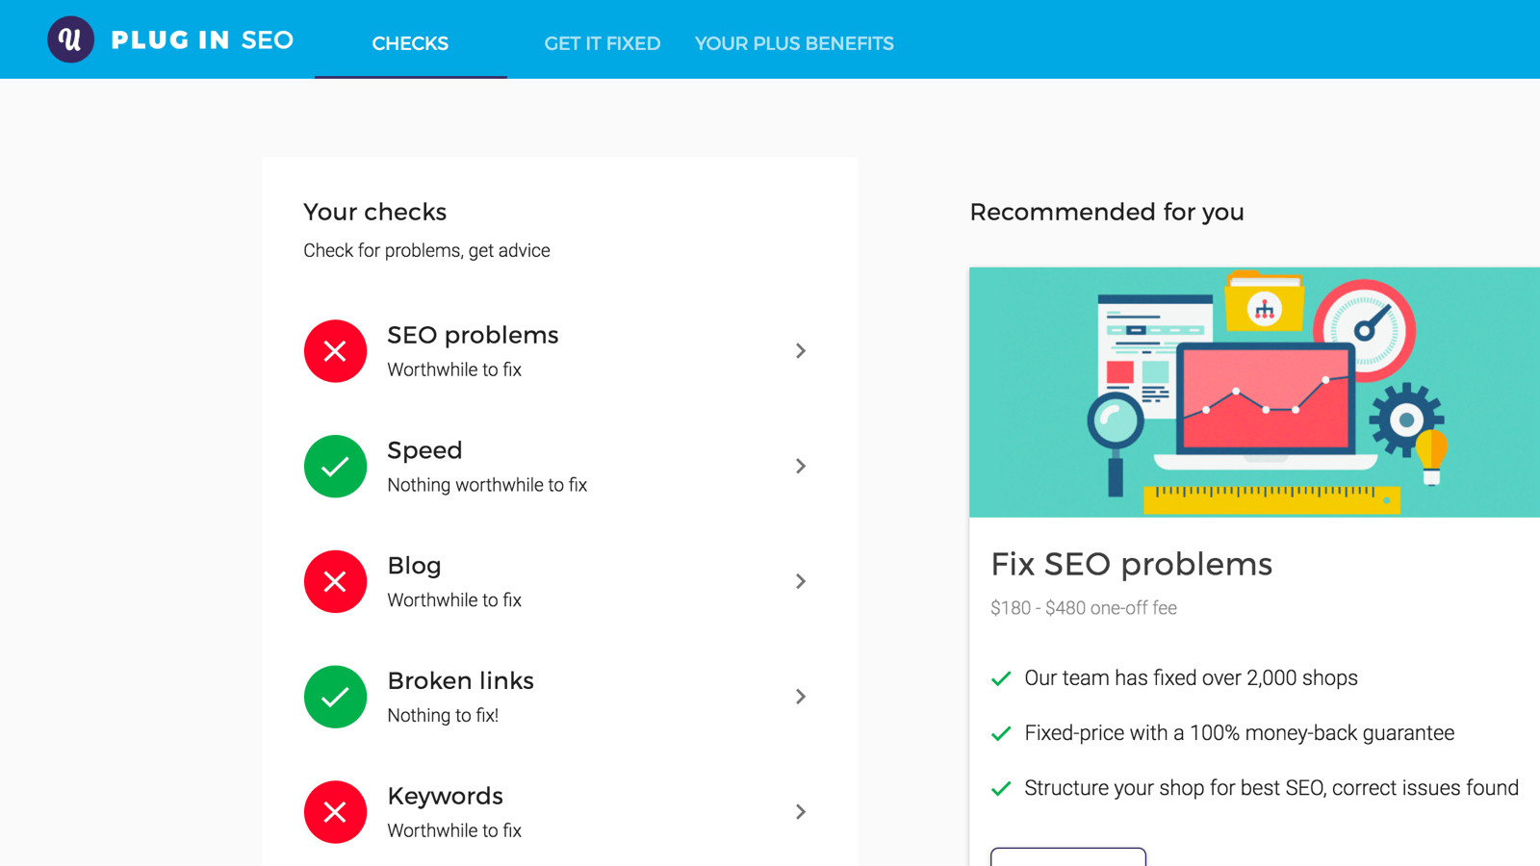Click the red X icon beside Keywords
Image resolution: width=1540 pixels, height=866 pixels.
pos(335,811)
